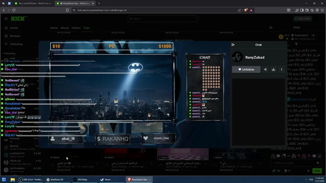Click the kick.com URL address field
This screenshot has width=326, height=183.
point(155,10)
